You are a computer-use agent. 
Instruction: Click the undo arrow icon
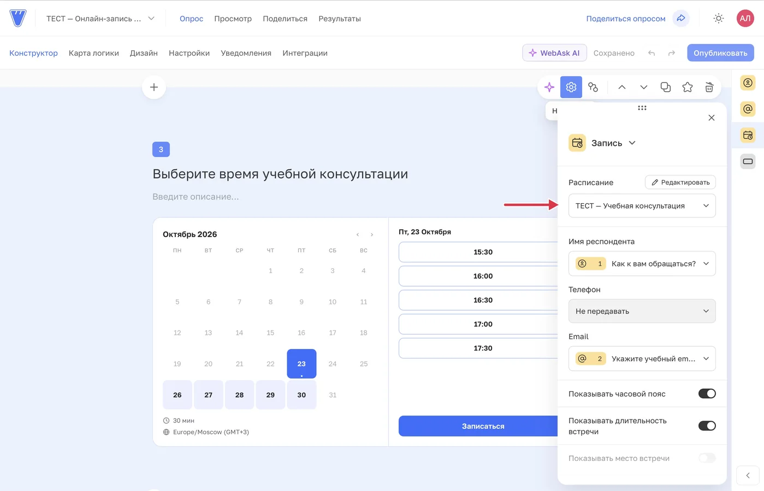(x=652, y=53)
